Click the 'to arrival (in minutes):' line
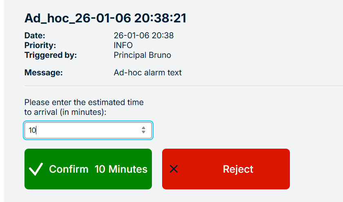The width and height of the screenshot is (343, 202). click(x=65, y=112)
